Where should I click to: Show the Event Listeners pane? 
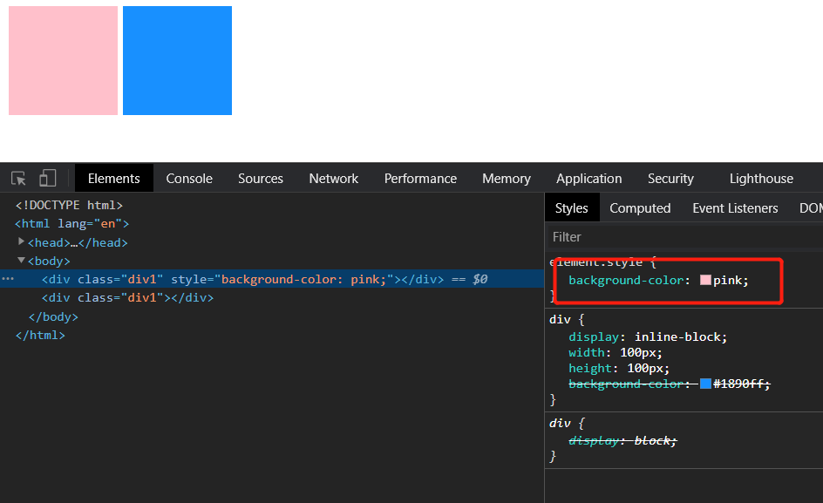pyautogui.click(x=735, y=208)
